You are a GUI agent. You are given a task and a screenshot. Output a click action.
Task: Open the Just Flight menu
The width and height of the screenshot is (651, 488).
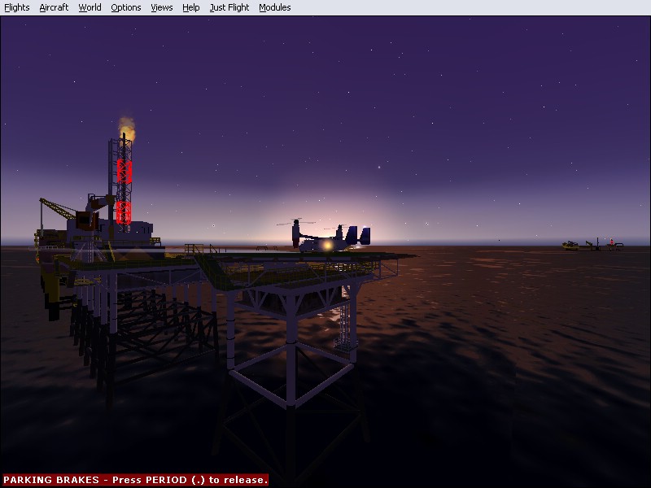229,7
